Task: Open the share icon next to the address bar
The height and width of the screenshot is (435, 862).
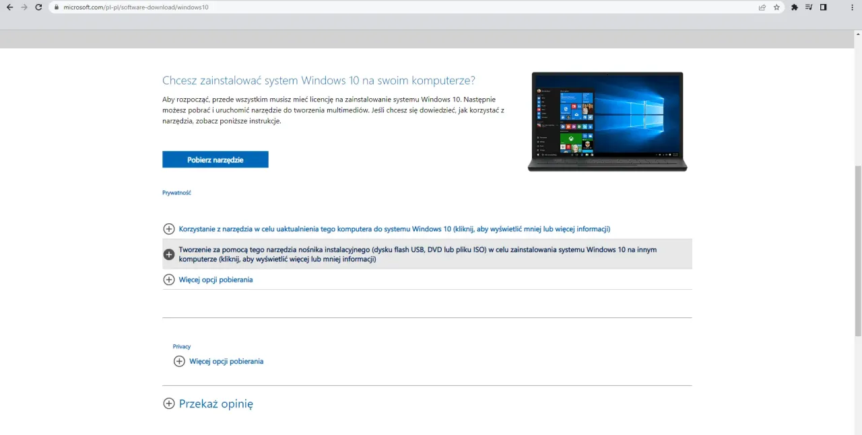Action: [762, 7]
